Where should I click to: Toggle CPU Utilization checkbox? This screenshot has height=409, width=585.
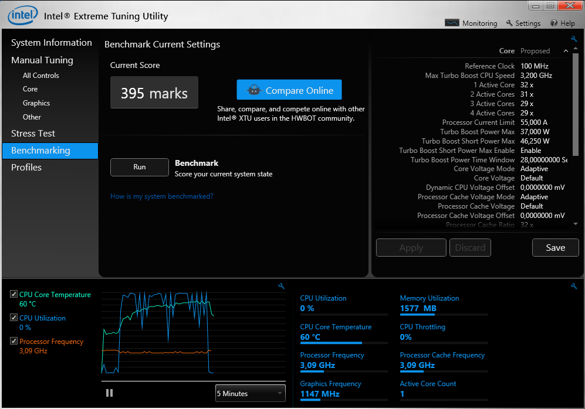point(14,318)
